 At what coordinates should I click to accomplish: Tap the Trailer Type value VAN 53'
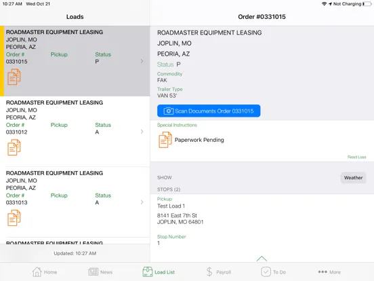[167, 96]
